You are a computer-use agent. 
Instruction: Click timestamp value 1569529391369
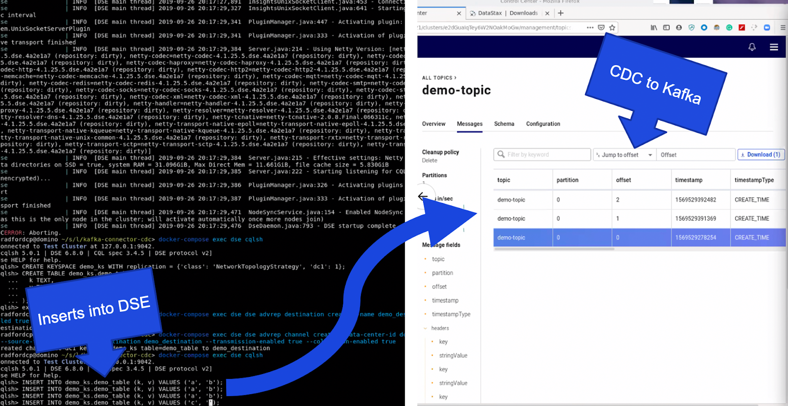pyautogui.click(x=695, y=218)
